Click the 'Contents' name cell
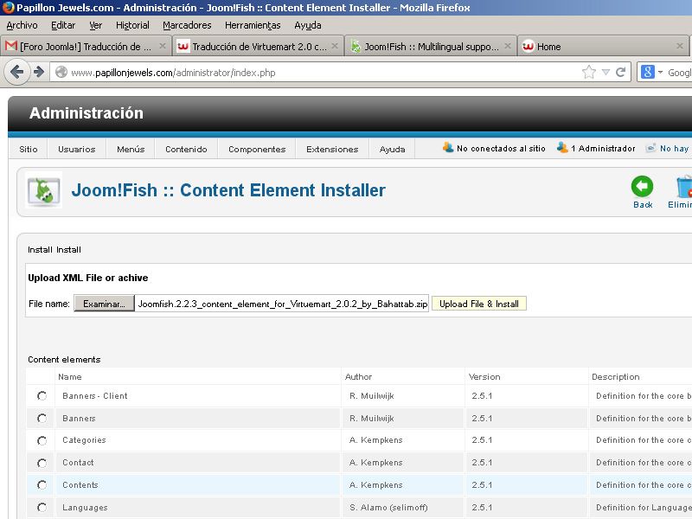692x519 pixels. (x=80, y=485)
